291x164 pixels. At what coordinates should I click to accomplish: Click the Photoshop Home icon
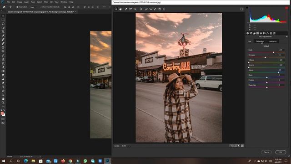[x=4, y=7]
